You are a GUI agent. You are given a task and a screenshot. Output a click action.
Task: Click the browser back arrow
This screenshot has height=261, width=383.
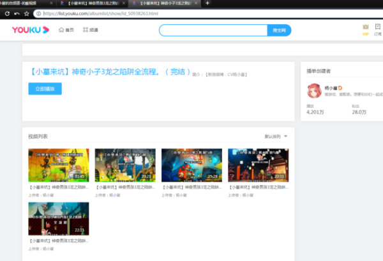[x=6, y=13]
